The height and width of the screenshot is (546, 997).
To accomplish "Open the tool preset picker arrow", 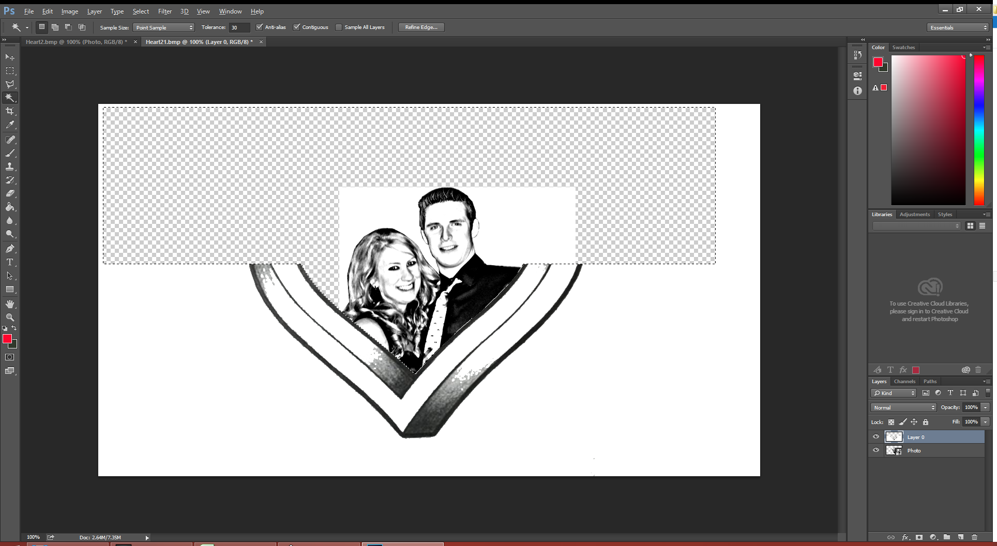I will (27, 27).
